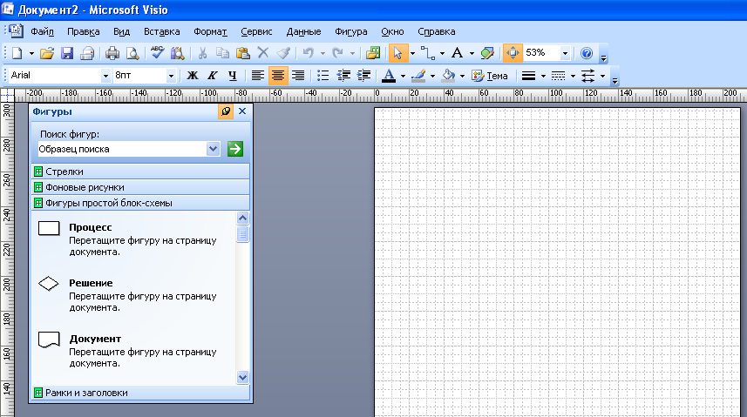This screenshot has height=417, width=747.
Task: Select the Pointer tool
Action: pyautogui.click(x=397, y=53)
